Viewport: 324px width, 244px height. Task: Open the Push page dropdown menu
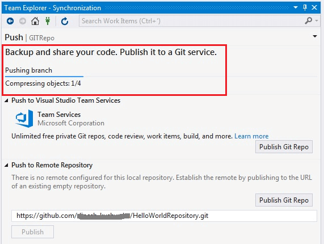click(315, 36)
